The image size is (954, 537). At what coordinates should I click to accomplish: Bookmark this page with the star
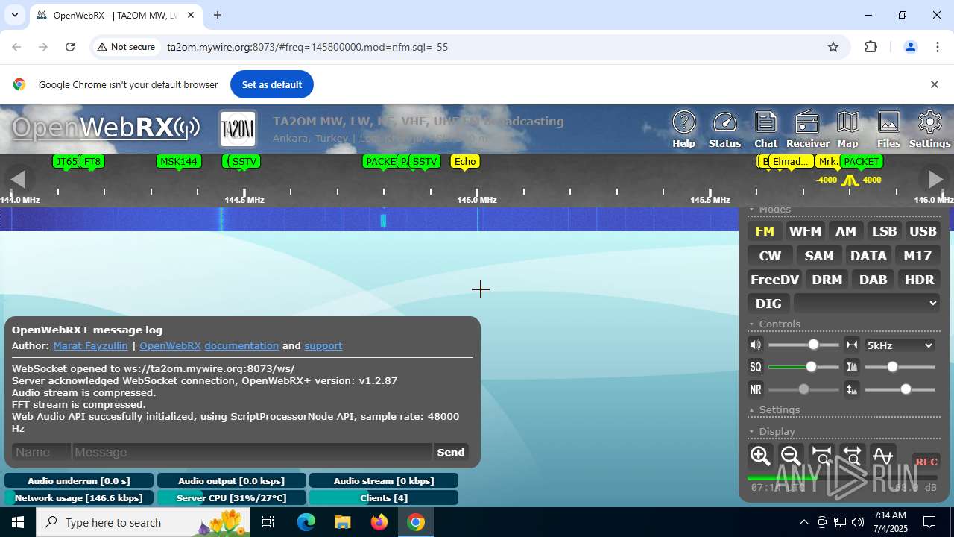coord(833,47)
